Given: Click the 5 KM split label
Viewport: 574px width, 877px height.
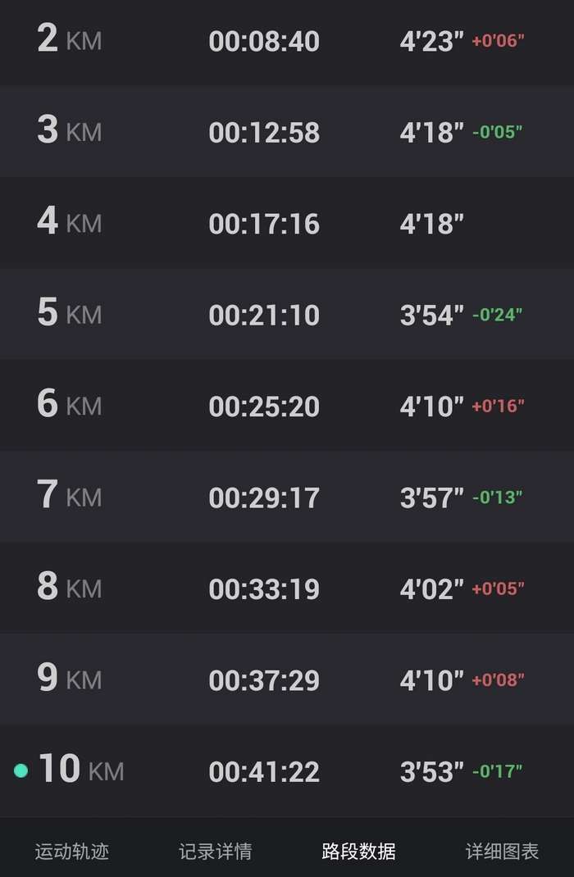Looking at the screenshot, I should coord(69,314).
